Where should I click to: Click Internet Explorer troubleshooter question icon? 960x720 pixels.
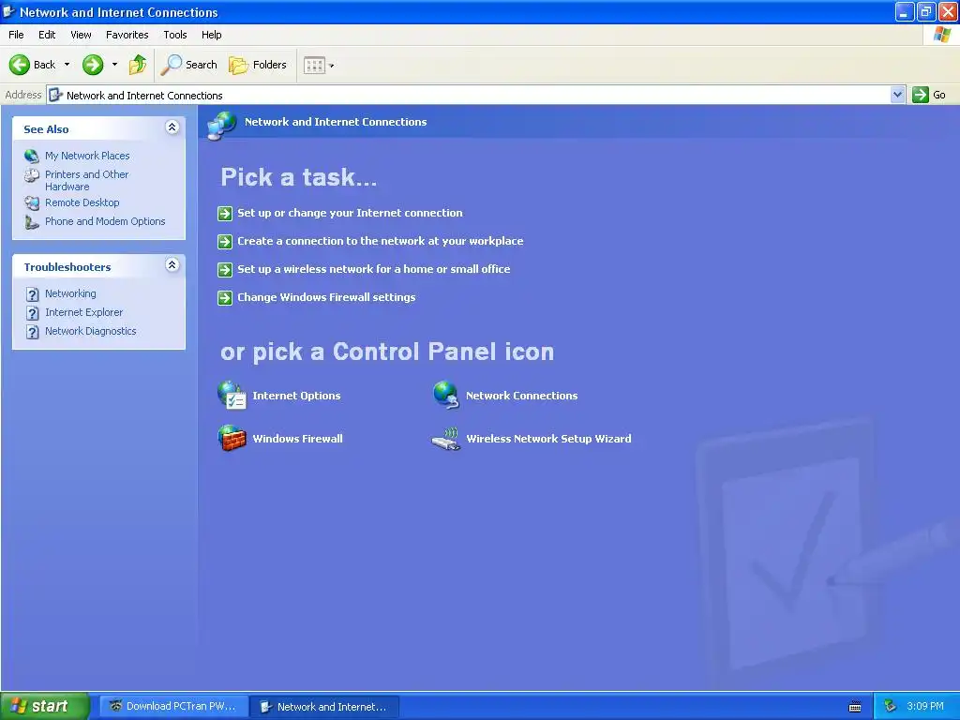tap(33, 313)
